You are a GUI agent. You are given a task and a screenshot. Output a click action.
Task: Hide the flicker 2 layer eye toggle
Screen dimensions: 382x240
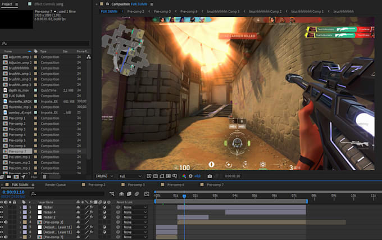point(2,217)
